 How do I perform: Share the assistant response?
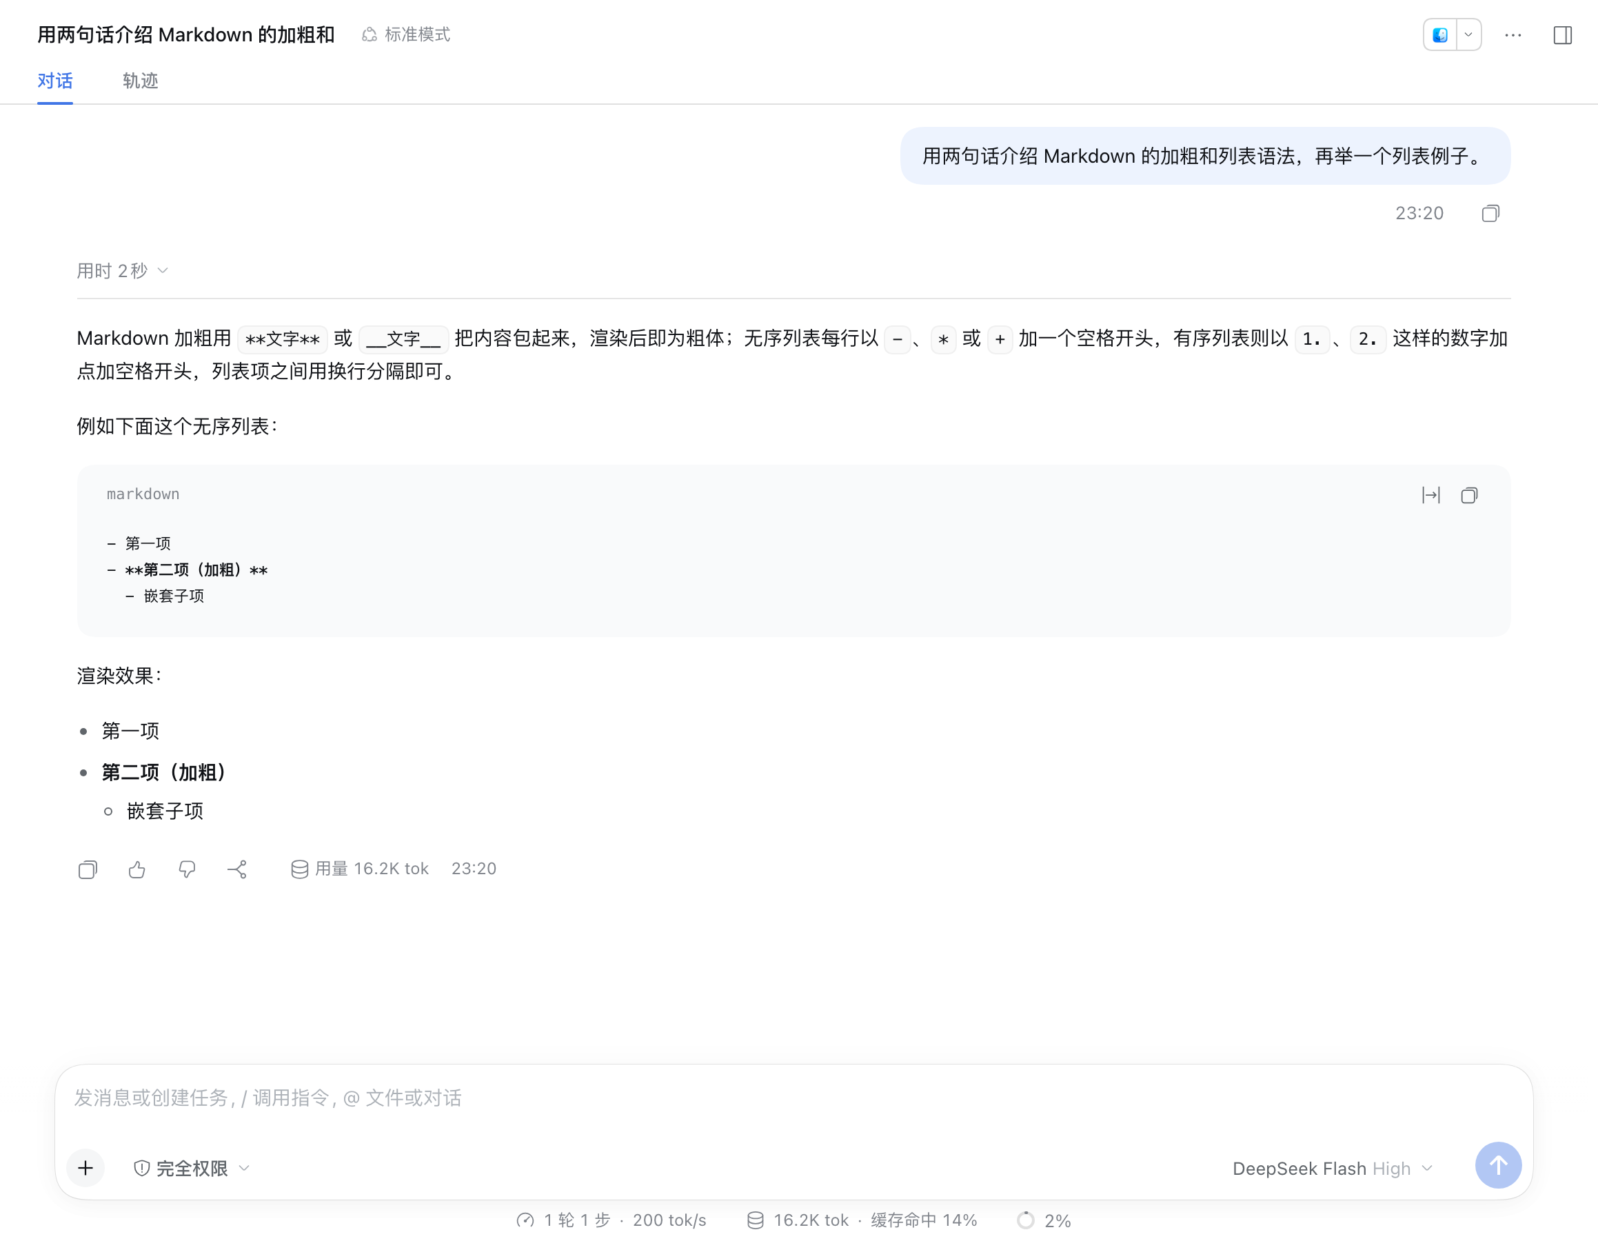click(x=237, y=869)
